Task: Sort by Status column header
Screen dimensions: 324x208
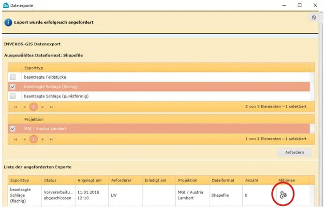Action: pyautogui.click(x=58, y=180)
